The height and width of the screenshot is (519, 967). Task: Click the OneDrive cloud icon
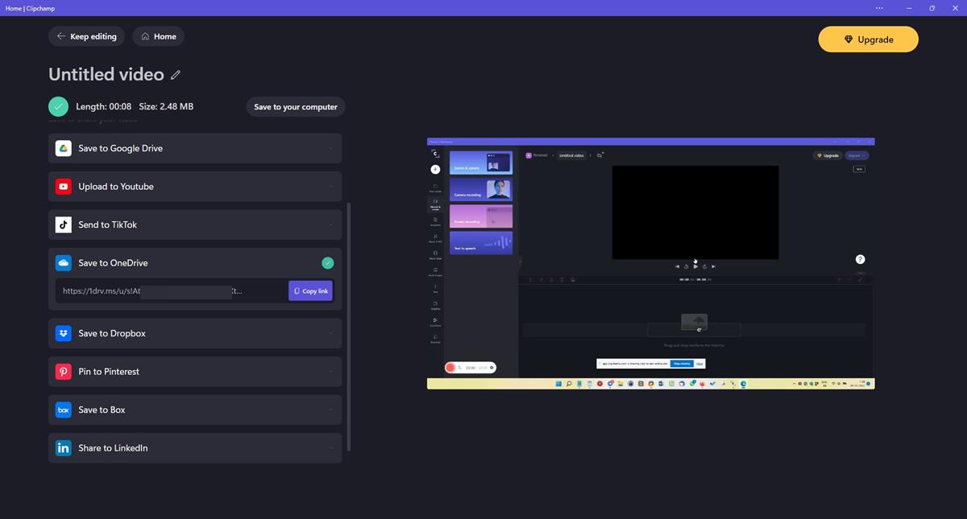click(x=63, y=263)
